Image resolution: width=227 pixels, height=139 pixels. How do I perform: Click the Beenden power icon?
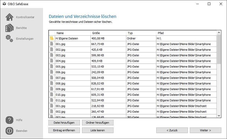(x=9, y=131)
